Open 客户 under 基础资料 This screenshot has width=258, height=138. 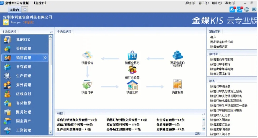pos(213,37)
